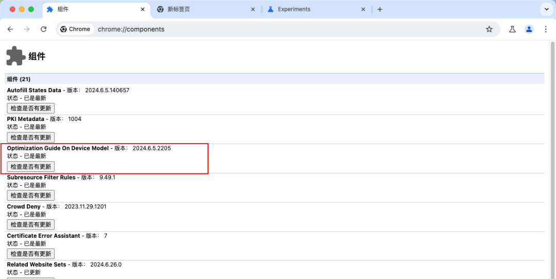This screenshot has width=556, height=279.
Task: Reload the components page
Action: (x=44, y=29)
